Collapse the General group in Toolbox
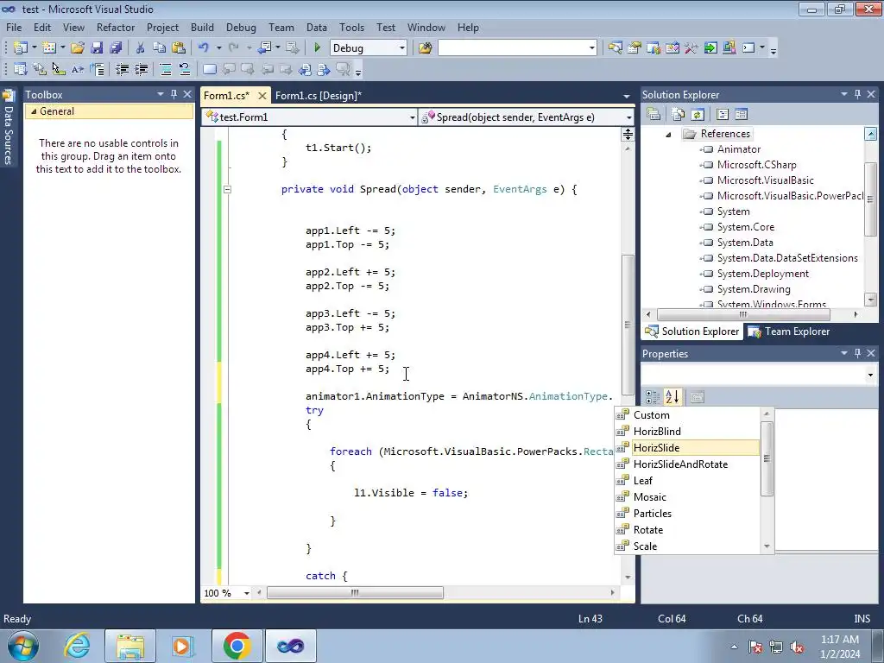 [34, 111]
